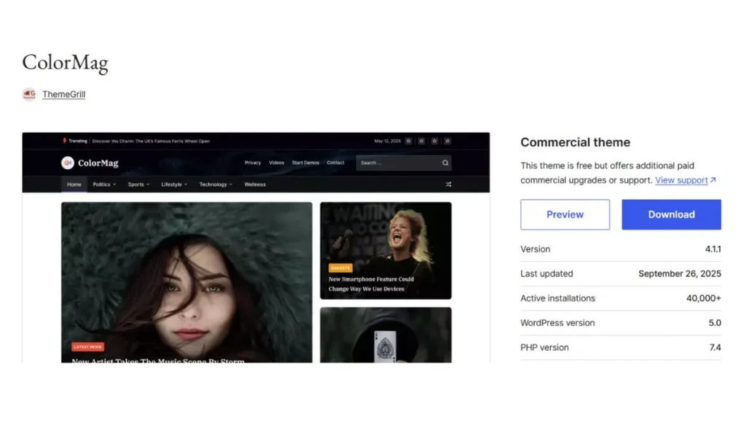The height and width of the screenshot is (423, 746).
Task: Expand the Sports dropdown menu
Action: (138, 185)
